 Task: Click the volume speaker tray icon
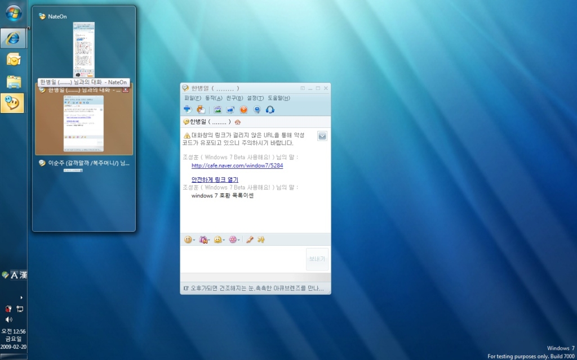click(x=8, y=319)
